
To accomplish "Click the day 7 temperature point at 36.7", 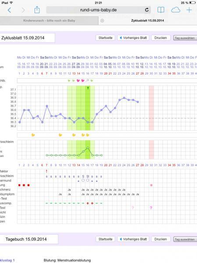I will point(47,106).
